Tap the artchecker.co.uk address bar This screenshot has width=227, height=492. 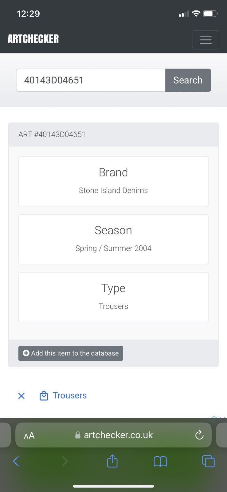point(113,435)
